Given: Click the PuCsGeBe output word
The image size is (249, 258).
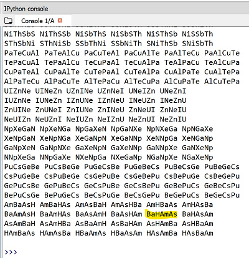Looking at the screenshot, I should point(22,167).
